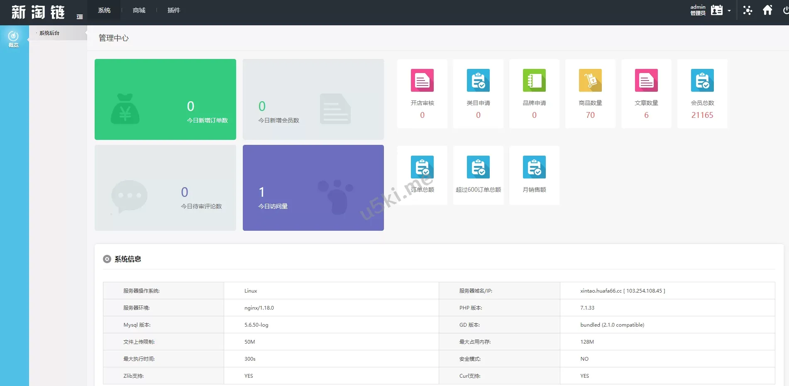Image resolution: width=789 pixels, height=386 pixels.
Task: Click the 开店审核 pink document icon
Action: 422,80
